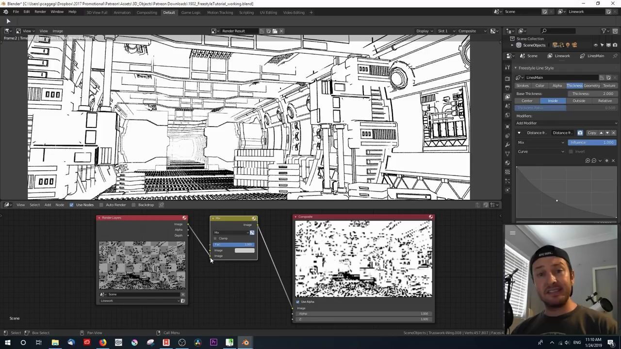Open the Modifiers wrench properties tab
Image resolution: width=621 pixels, height=349 pixels.
point(507,144)
